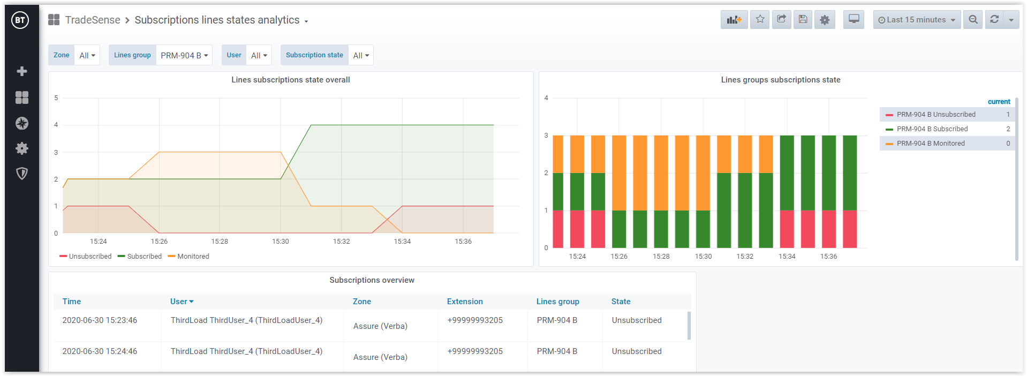
Task: Click the dashboard grid icon beside TradeSense
Action: [x=54, y=20]
